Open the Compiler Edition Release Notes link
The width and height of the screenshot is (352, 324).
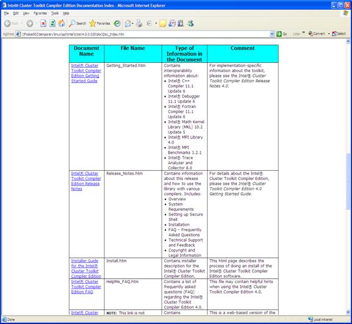86,181
